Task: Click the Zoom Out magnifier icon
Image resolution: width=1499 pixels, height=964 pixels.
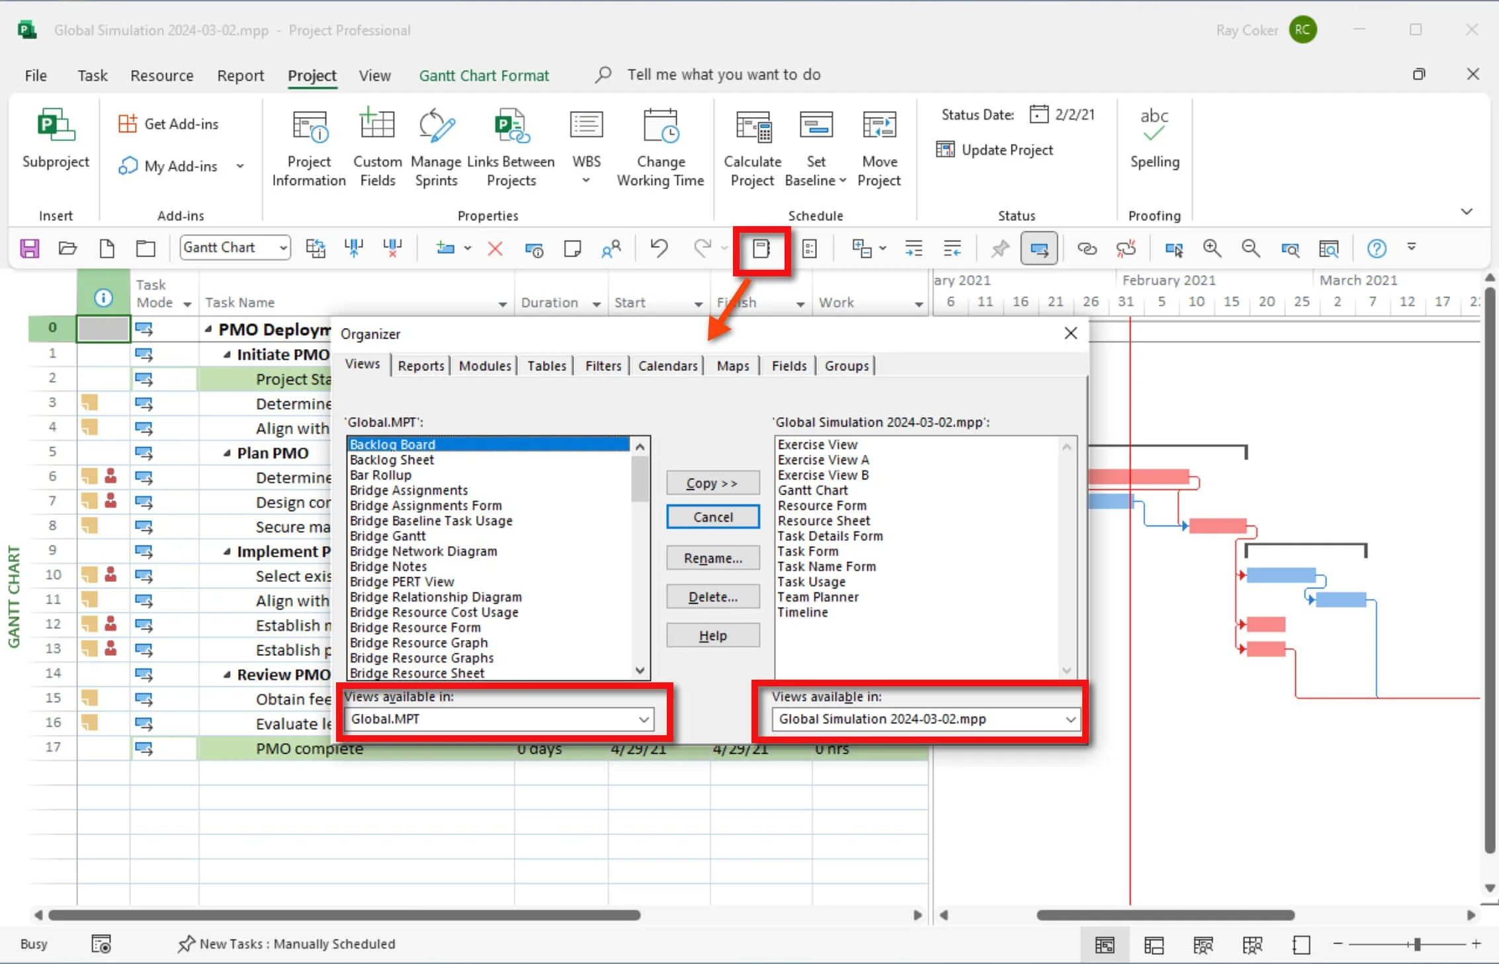Action: coord(1250,249)
